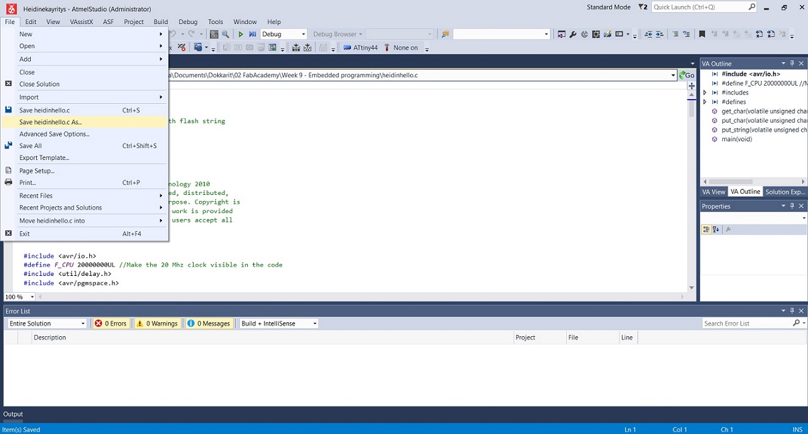Toggle the 0 Warnings filter
808x434 pixels.
(157, 323)
